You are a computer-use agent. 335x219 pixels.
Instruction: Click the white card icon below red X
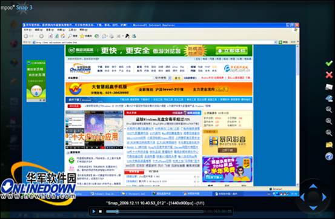point(329,87)
